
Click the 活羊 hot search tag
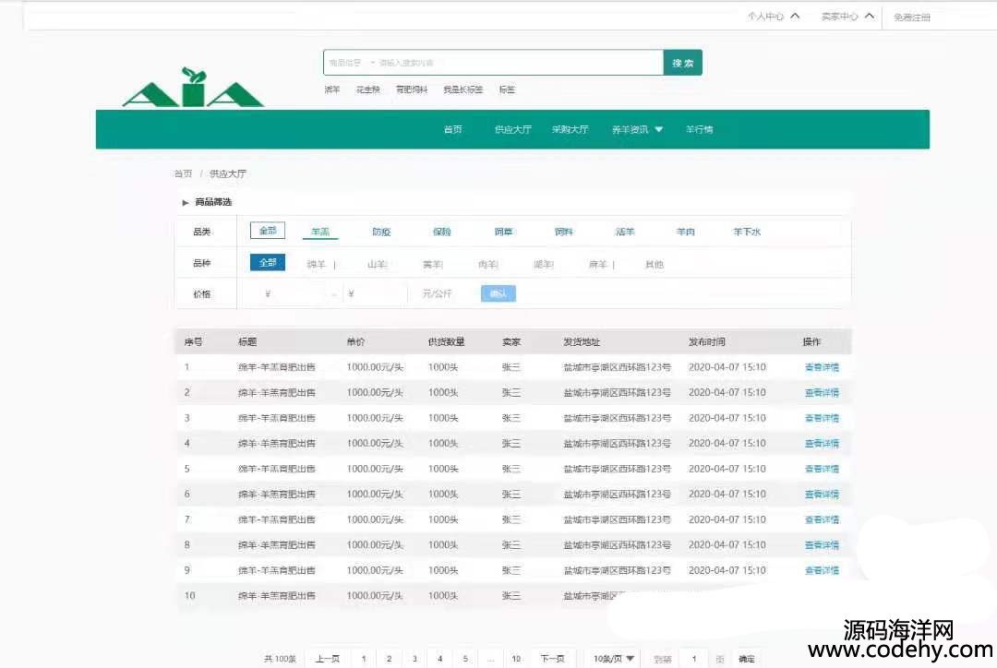pos(332,89)
